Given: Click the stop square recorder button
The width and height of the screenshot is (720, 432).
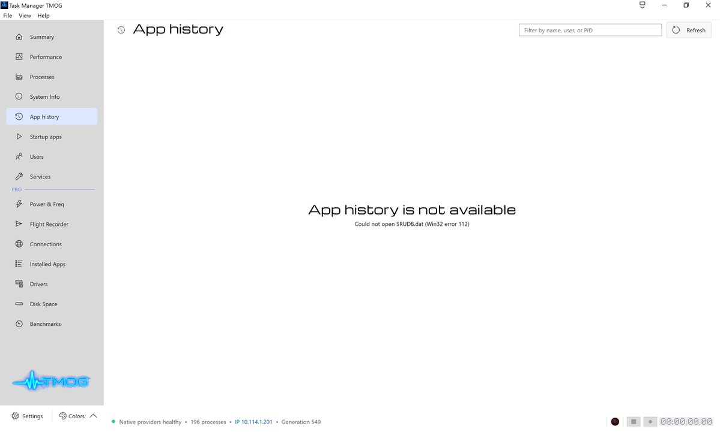Looking at the screenshot, I should [x=634, y=421].
